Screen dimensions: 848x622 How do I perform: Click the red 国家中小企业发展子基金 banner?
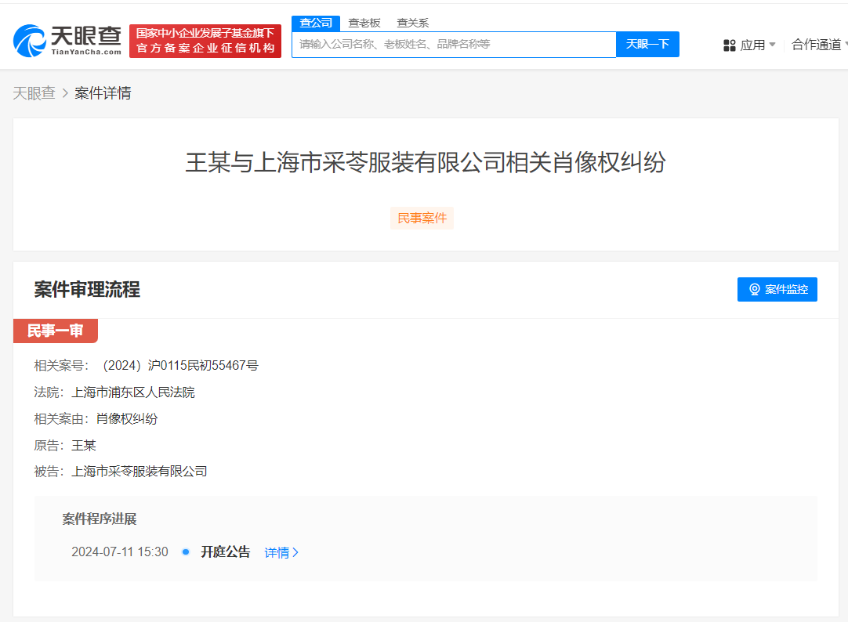click(x=205, y=41)
